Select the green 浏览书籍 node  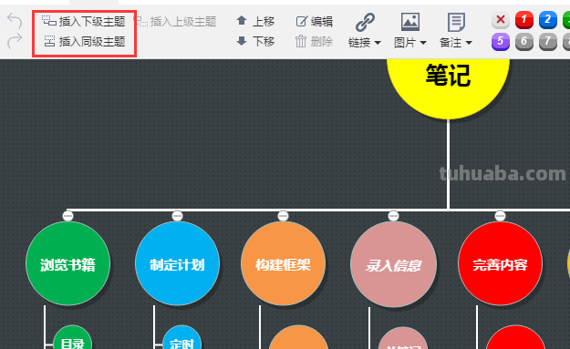[68, 263]
